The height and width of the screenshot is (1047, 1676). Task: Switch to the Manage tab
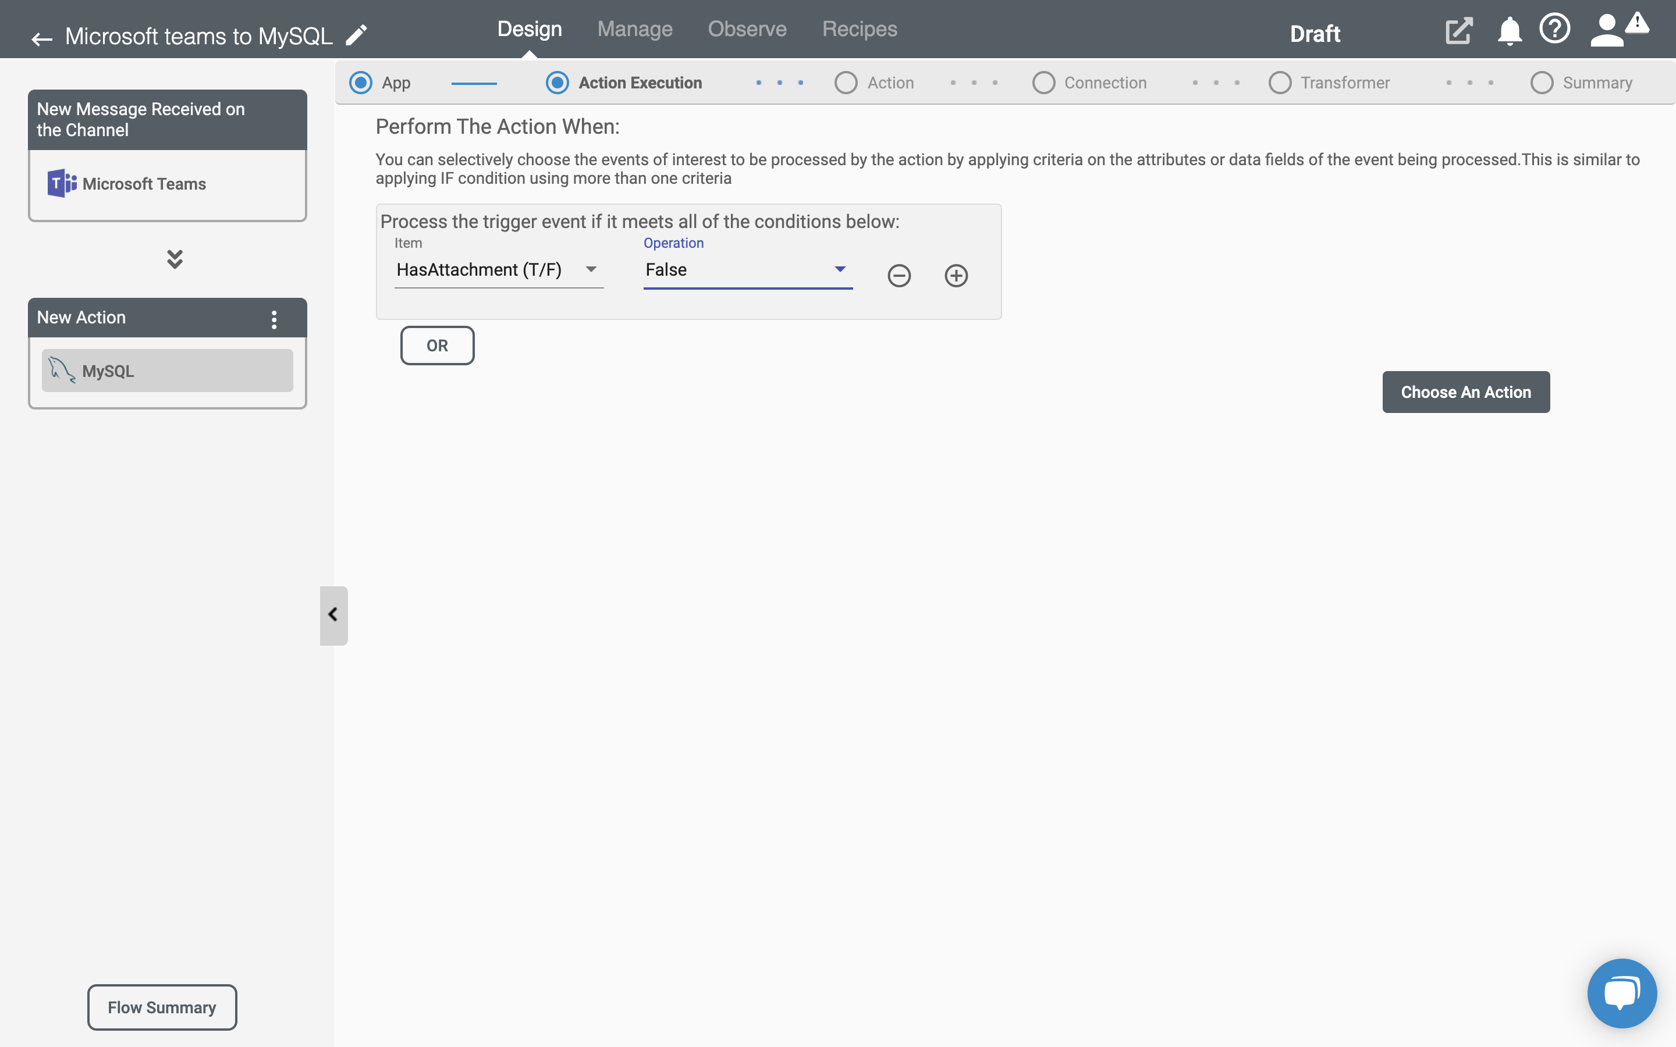(x=634, y=28)
